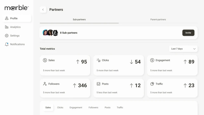204x115 pixels.
Task: Click the Profile person icon
Action: (7, 18)
